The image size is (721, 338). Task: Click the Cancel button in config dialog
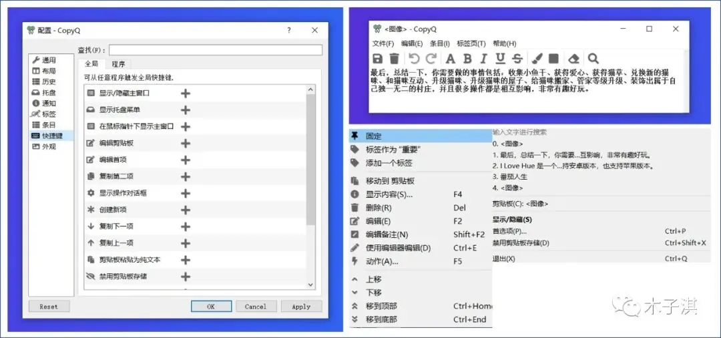coord(256,306)
